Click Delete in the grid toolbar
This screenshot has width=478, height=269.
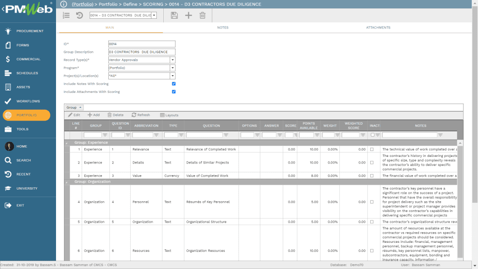(x=116, y=115)
